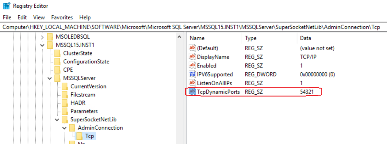Click the 0x00000000 (0) data cell
The image size is (387, 144).
(317, 74)
